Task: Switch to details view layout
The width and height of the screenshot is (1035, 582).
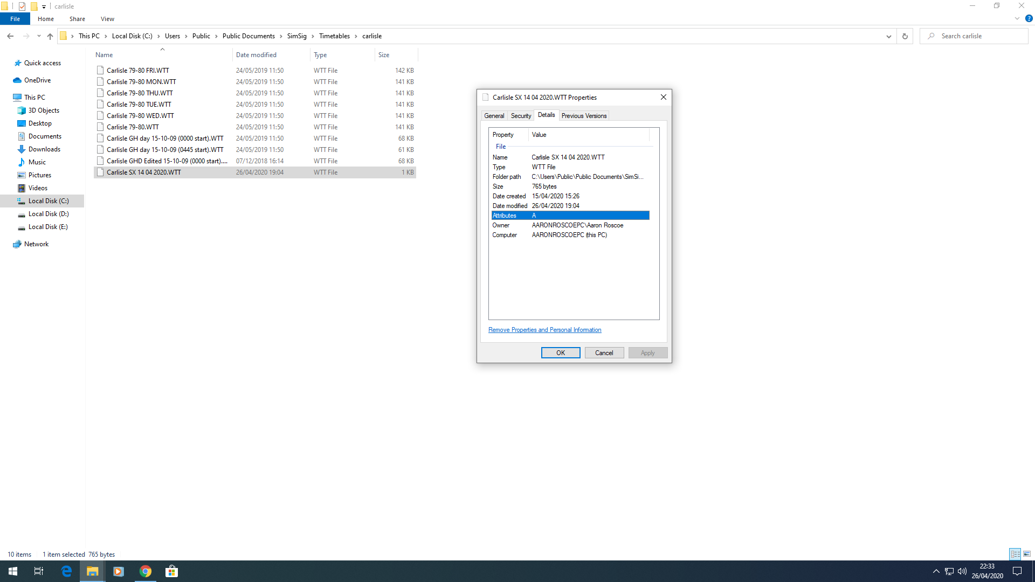Action: pos(1015,554)
